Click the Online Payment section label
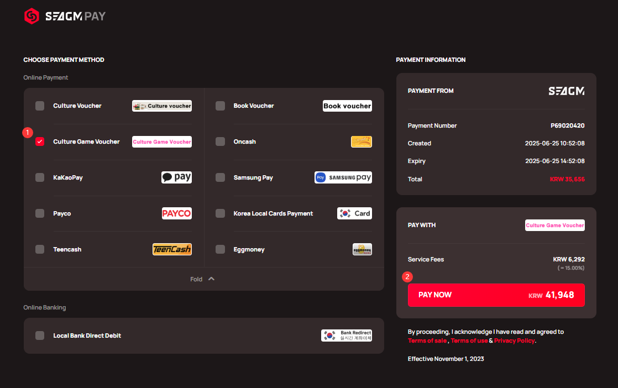 [46, 77]
